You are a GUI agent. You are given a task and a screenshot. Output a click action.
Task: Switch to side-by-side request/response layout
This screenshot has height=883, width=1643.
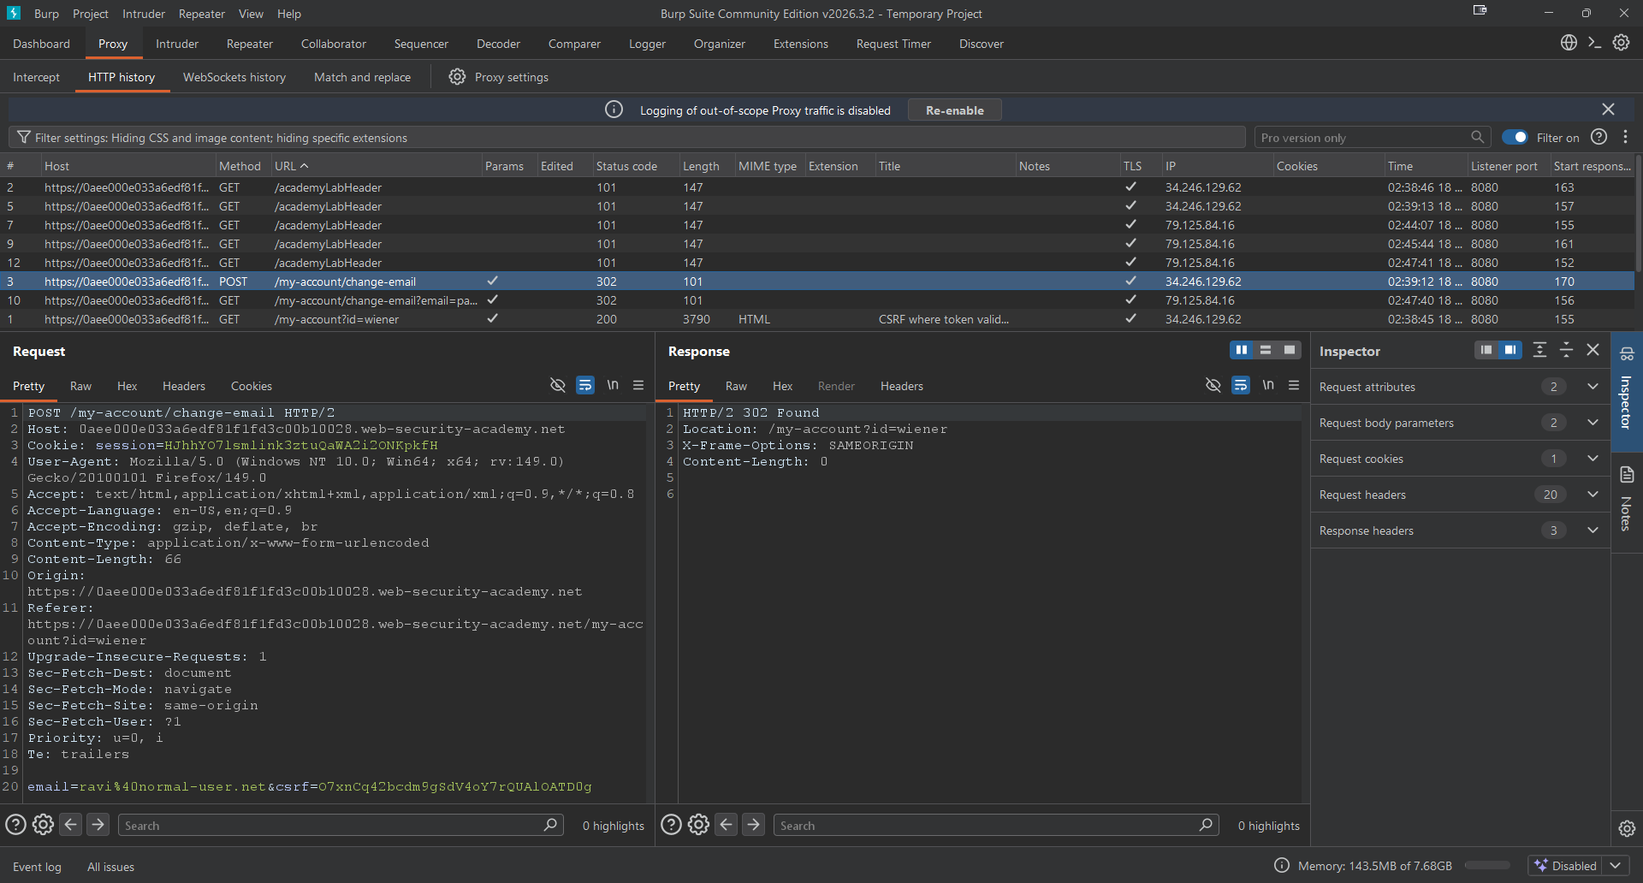click(x=1242, y=350)
